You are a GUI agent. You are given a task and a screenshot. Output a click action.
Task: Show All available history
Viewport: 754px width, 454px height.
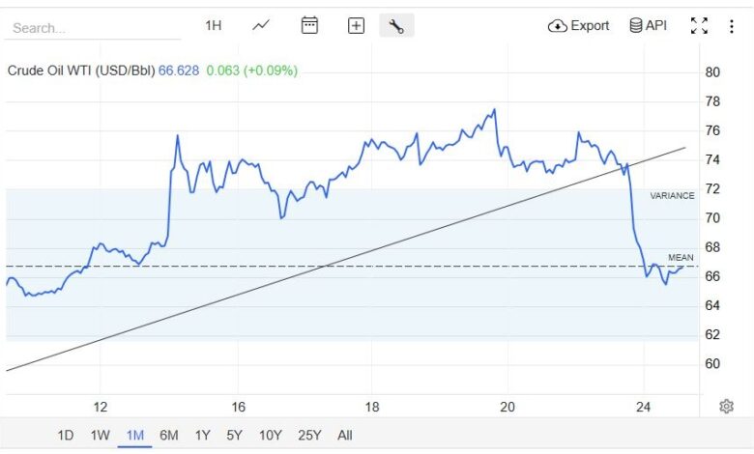[345, 436]
